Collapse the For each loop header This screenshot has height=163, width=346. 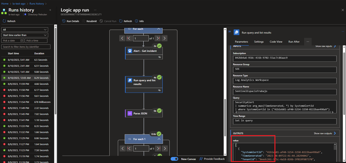[x=158, y=29]
